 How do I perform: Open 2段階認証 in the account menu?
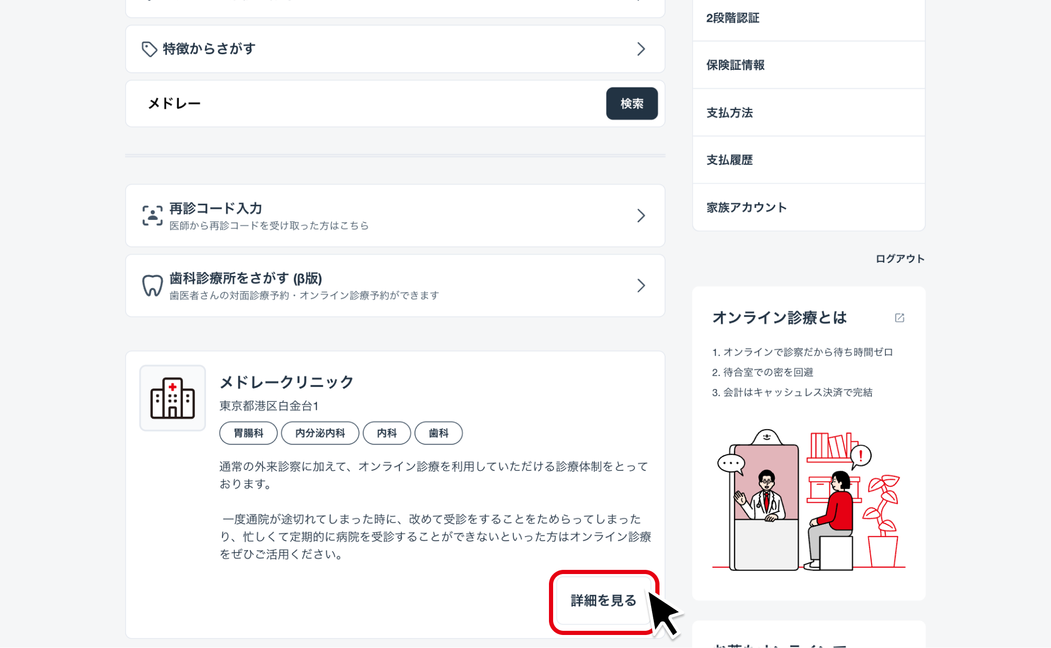pyautogui.click(x=809, y=18)
